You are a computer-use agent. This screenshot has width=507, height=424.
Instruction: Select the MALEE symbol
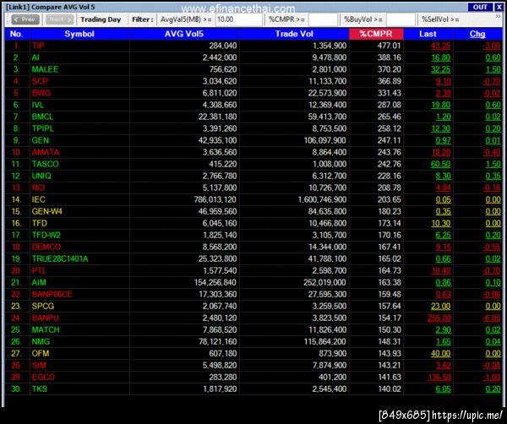(x=45, y=69)
